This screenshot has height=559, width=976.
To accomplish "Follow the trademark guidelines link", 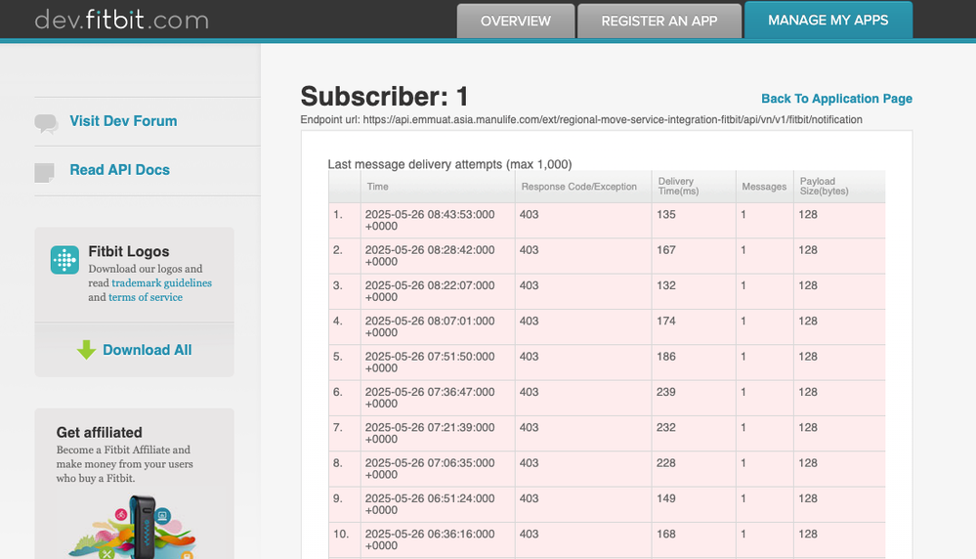I will [161, 283].
